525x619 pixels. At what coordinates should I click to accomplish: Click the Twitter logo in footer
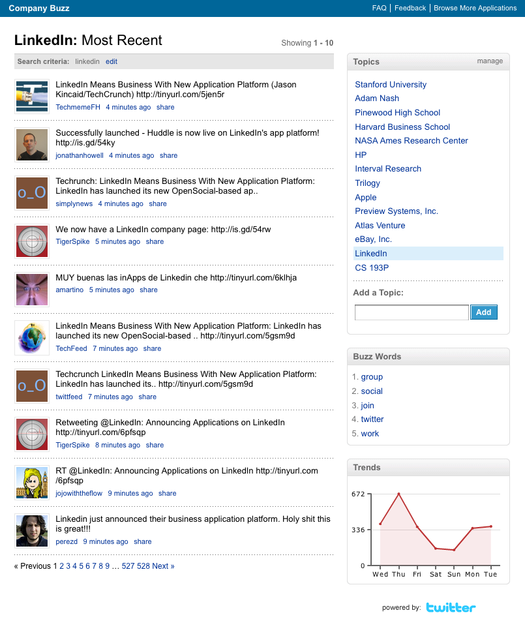(x=451, y=607)
